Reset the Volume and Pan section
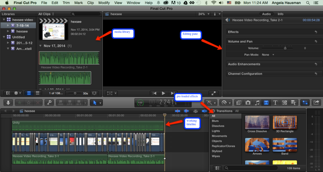This screenshot has width=323, height=172. click(x=316, y=41)
